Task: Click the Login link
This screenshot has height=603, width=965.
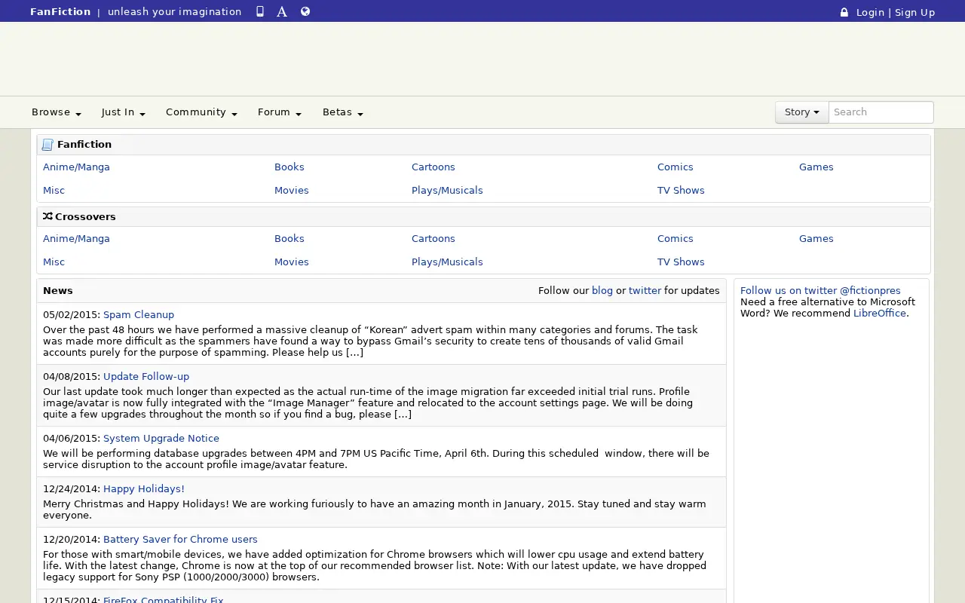Action: [x=870, y=12]
